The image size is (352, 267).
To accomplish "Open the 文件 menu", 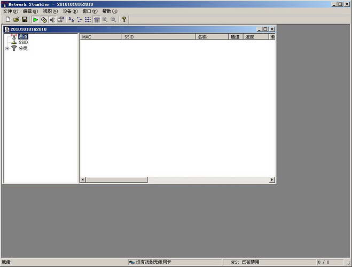I will (x=11, y=11).
